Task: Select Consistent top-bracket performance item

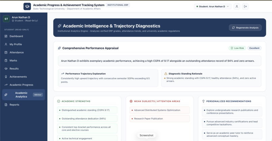Action: (x=87, y=129)
